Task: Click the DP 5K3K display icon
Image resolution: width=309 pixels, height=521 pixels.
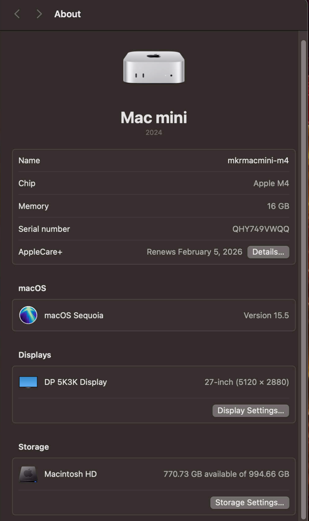Action: point(28,382)
